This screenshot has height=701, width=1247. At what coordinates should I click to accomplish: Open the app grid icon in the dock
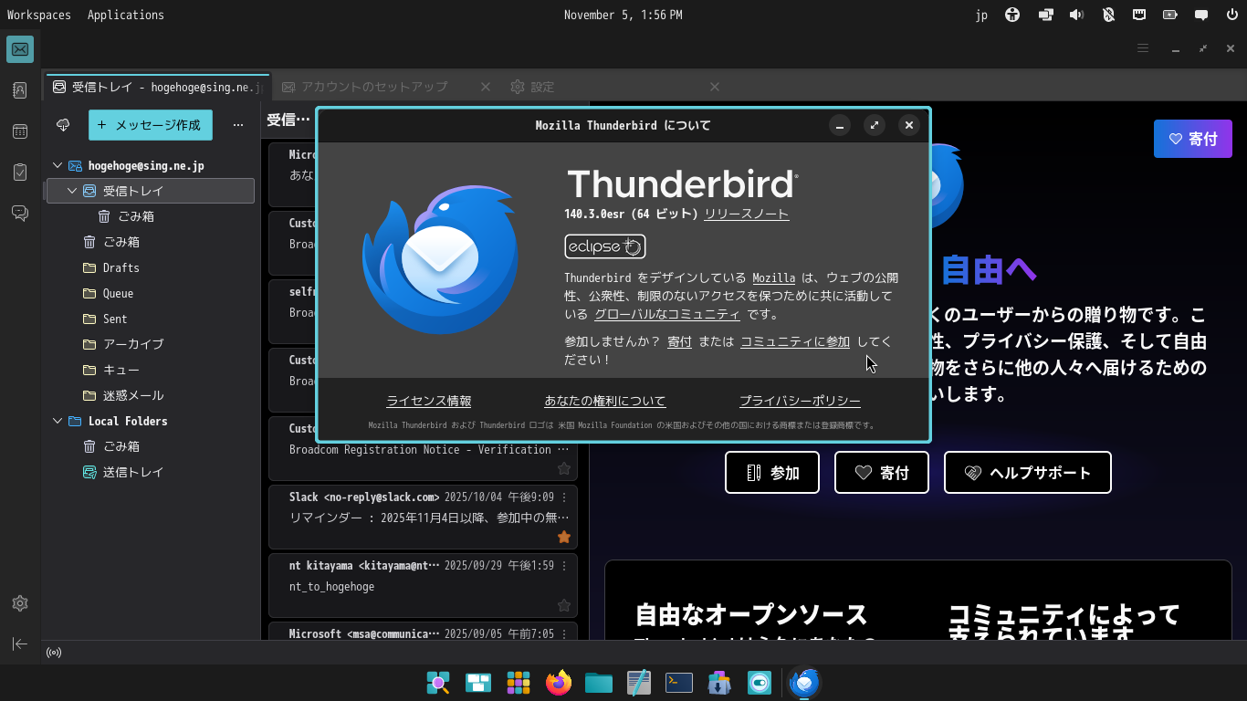point(519,683)
